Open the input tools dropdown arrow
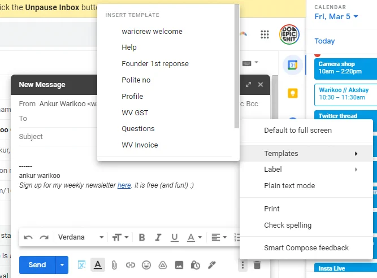Screen dimensions: 377x278 click(256, 63)
